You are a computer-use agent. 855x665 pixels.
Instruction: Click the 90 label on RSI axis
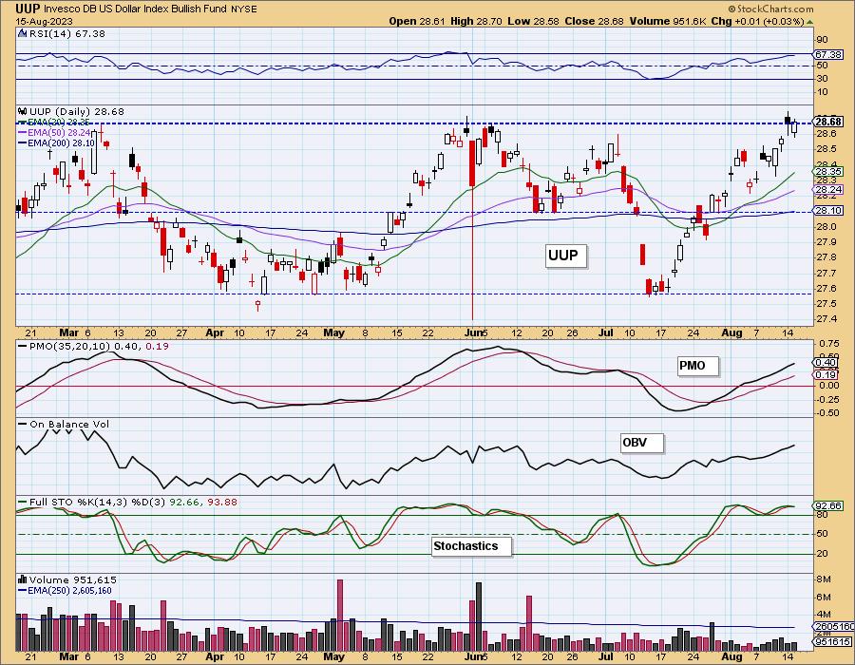[823, 39]
